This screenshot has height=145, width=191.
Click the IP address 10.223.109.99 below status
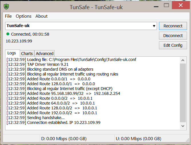19,41
